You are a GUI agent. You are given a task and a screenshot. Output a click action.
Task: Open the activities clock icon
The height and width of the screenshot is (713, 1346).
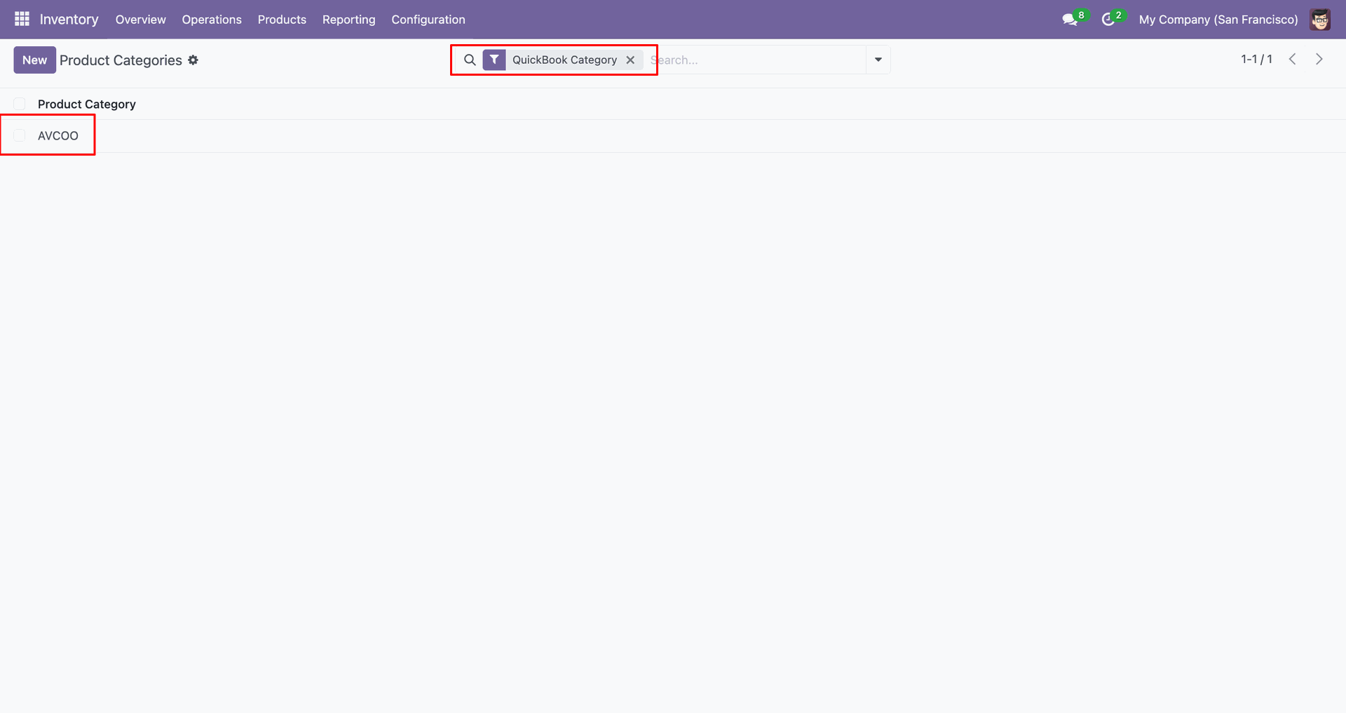click(x=1108, y=20)
